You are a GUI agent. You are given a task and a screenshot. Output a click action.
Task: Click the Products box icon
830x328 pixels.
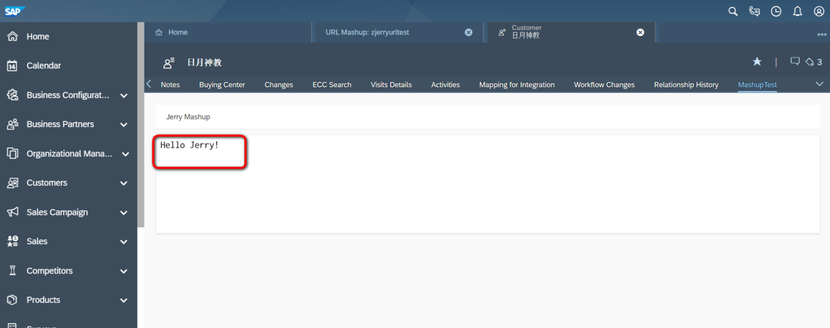[12, 300]
